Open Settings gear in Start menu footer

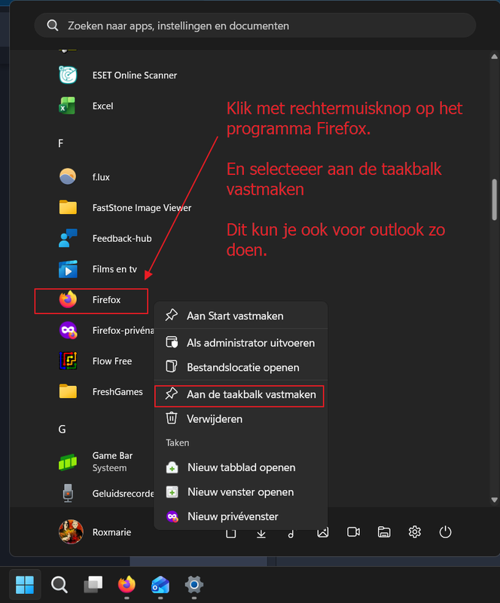(x=415, y=532)
